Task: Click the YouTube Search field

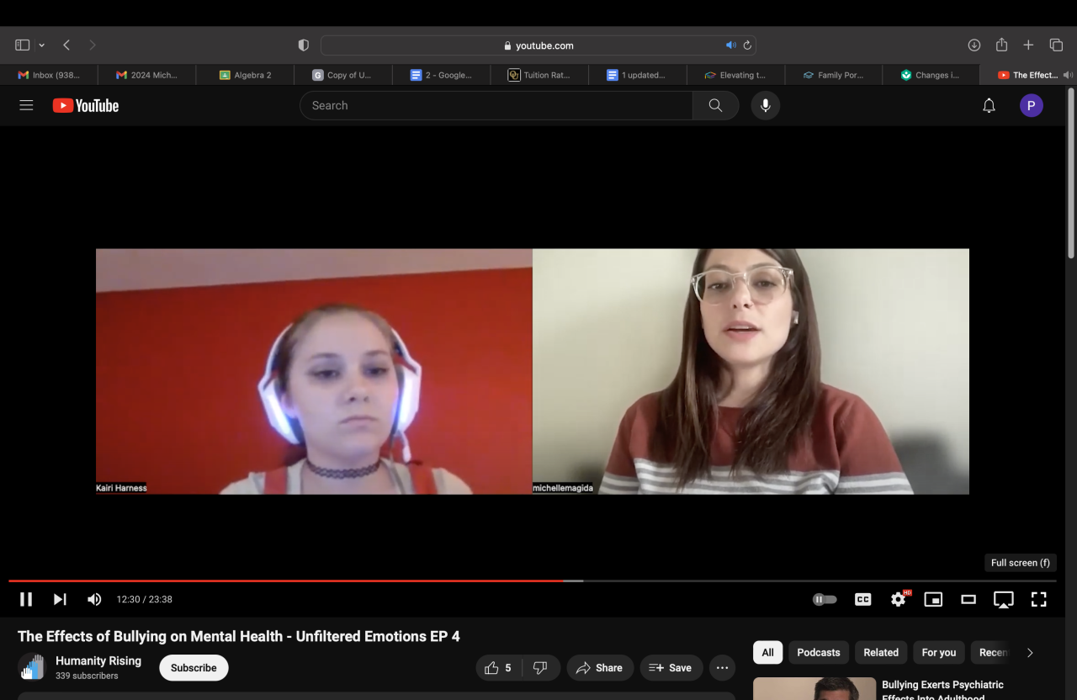Action: pos(496,105)
